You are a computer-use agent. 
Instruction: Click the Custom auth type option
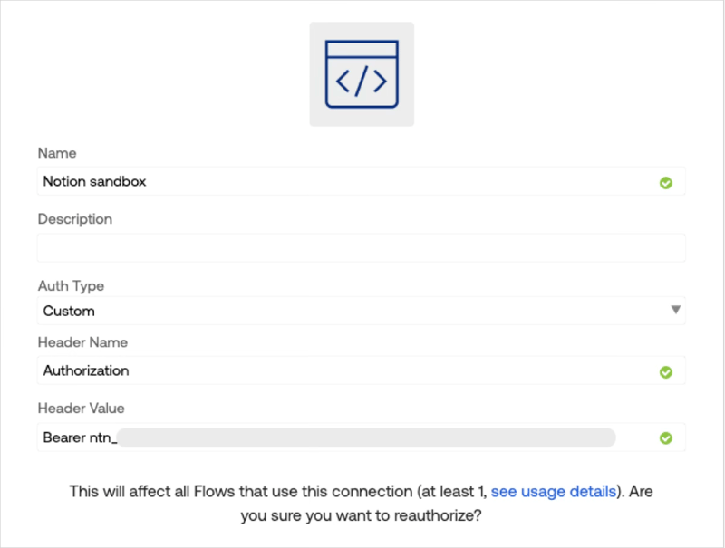(x=66, y=311)
